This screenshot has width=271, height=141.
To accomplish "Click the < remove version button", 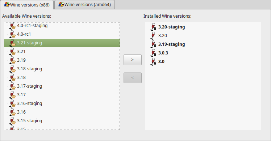I will [x=133, y=78].
